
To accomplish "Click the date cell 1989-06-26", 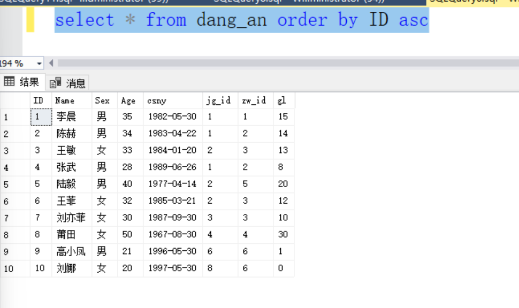I will (173, 167).
